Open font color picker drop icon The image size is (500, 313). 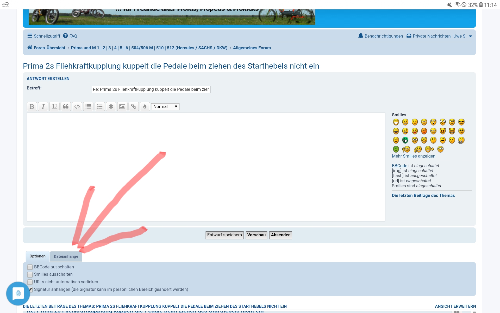pos(145,107)
